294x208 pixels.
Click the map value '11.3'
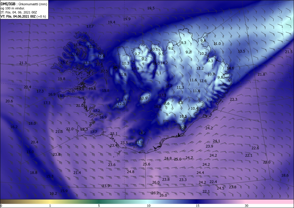coord(180,87)
